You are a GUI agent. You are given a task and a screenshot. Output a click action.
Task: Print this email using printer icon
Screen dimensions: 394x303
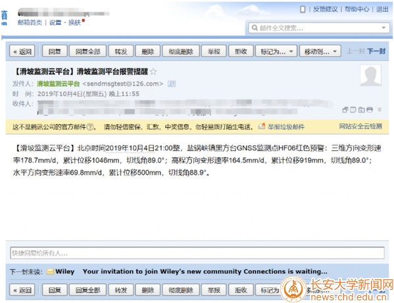pyautogui.click(x=370, y=109)
